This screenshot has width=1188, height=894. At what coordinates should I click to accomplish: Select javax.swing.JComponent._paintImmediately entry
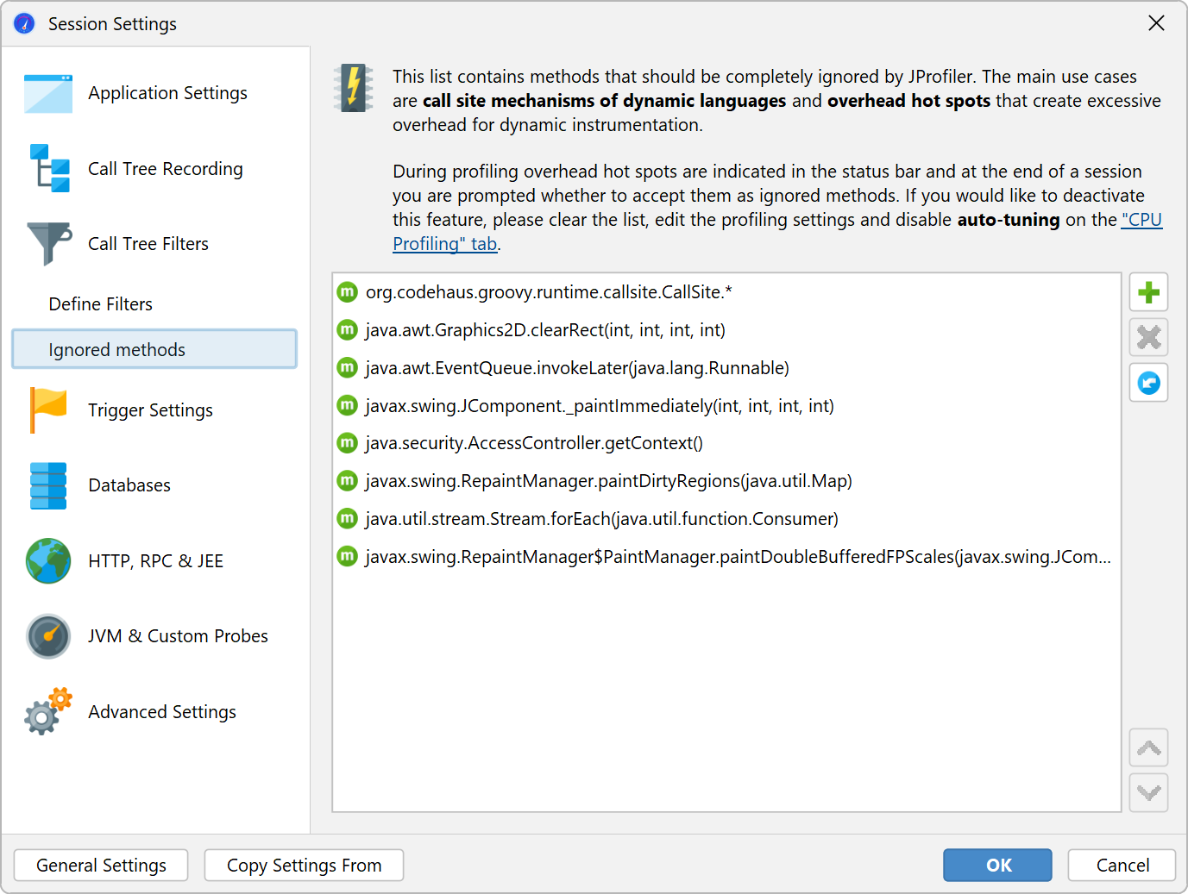[726, 405]
